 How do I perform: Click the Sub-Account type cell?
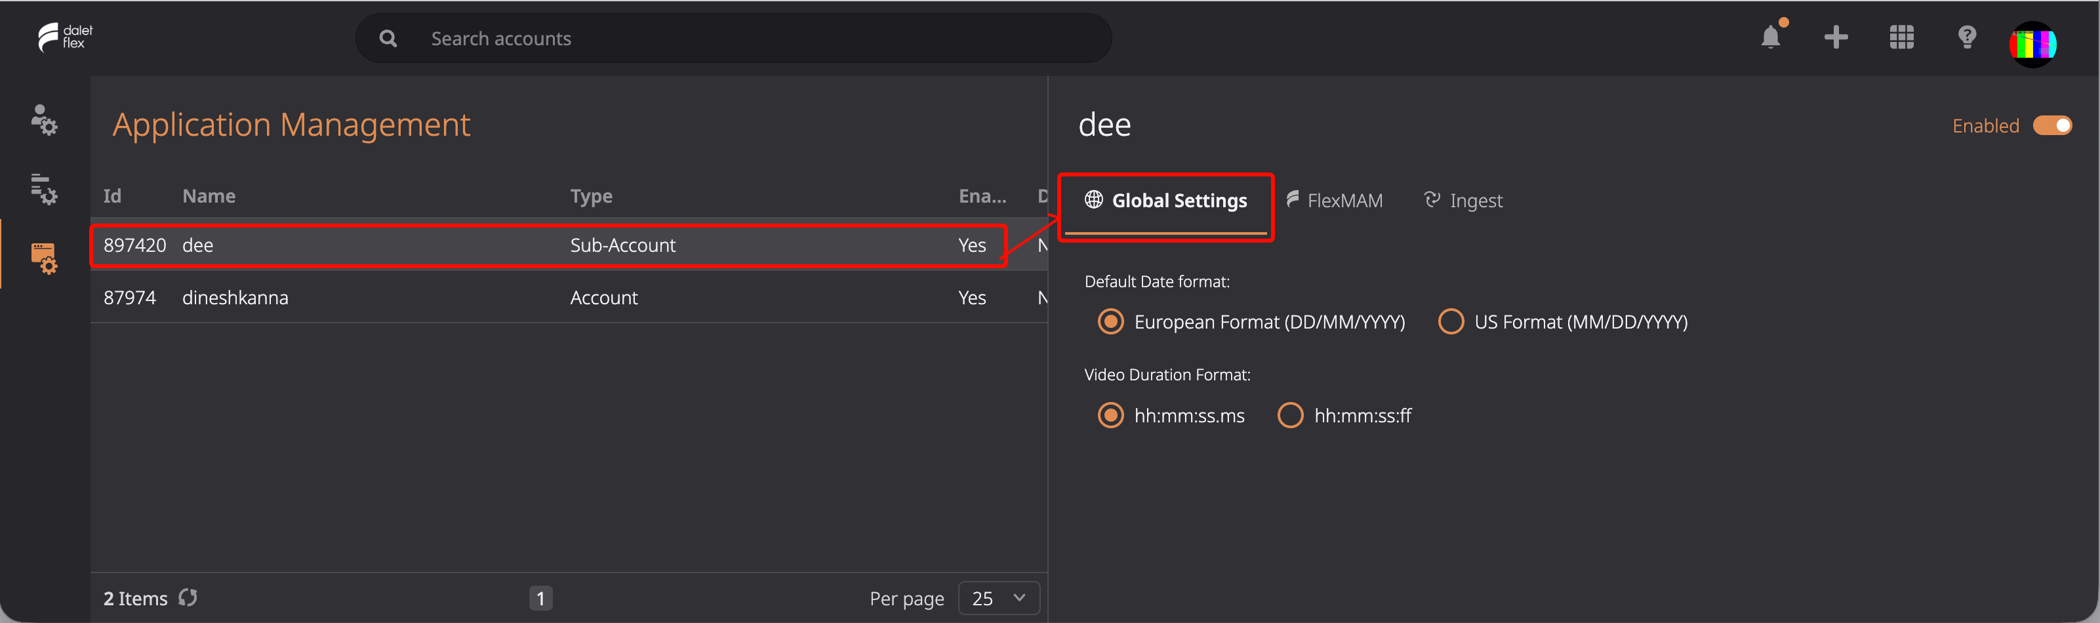623,245
